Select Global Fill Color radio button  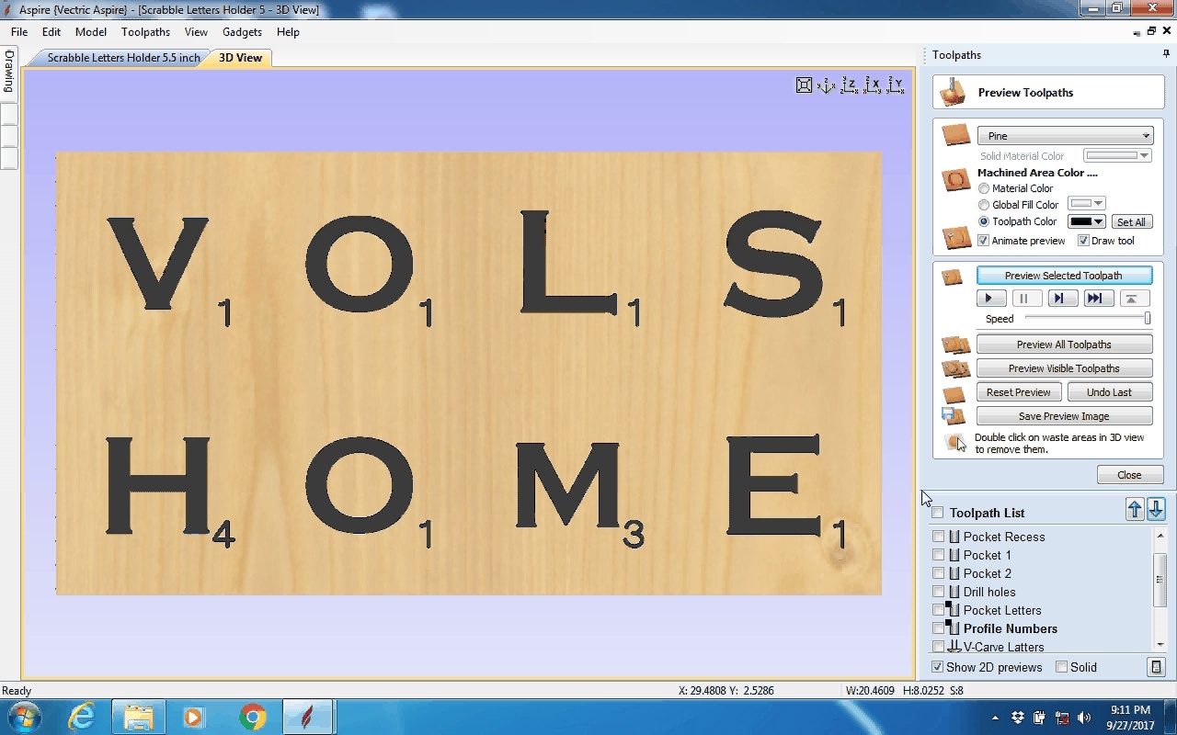pos(984,205)
